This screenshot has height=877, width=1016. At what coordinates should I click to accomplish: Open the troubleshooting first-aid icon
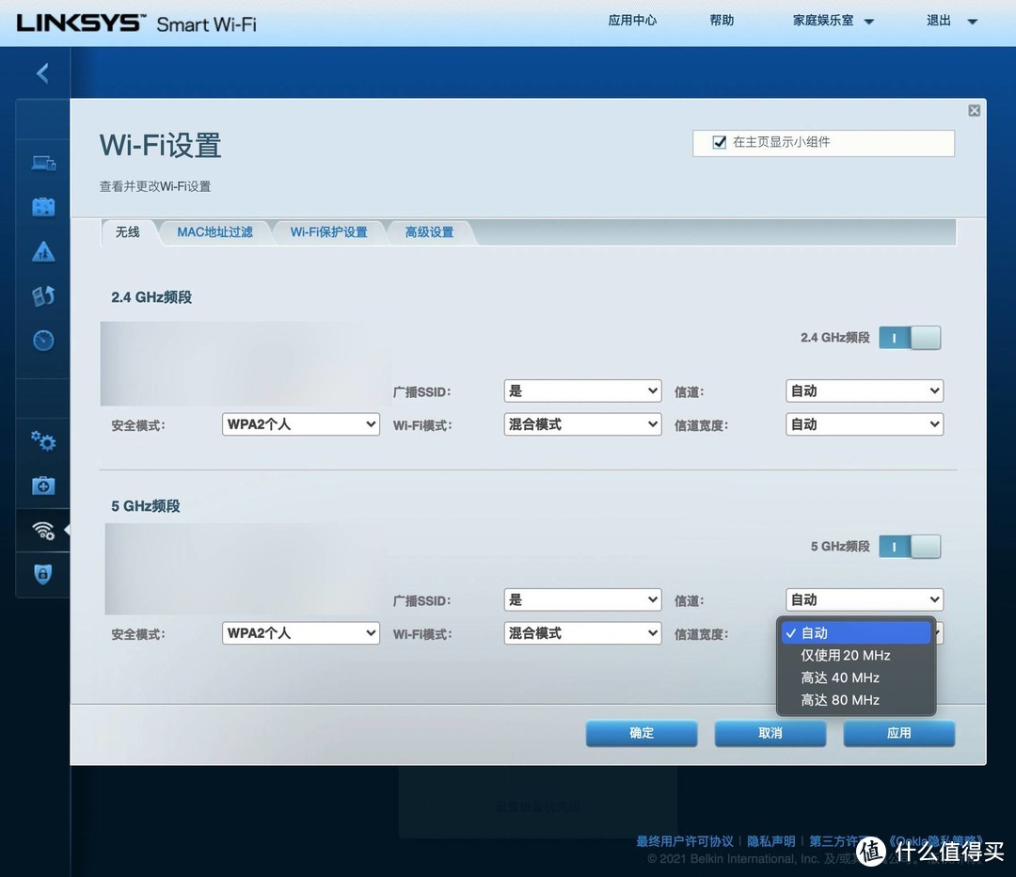(42, 486)
